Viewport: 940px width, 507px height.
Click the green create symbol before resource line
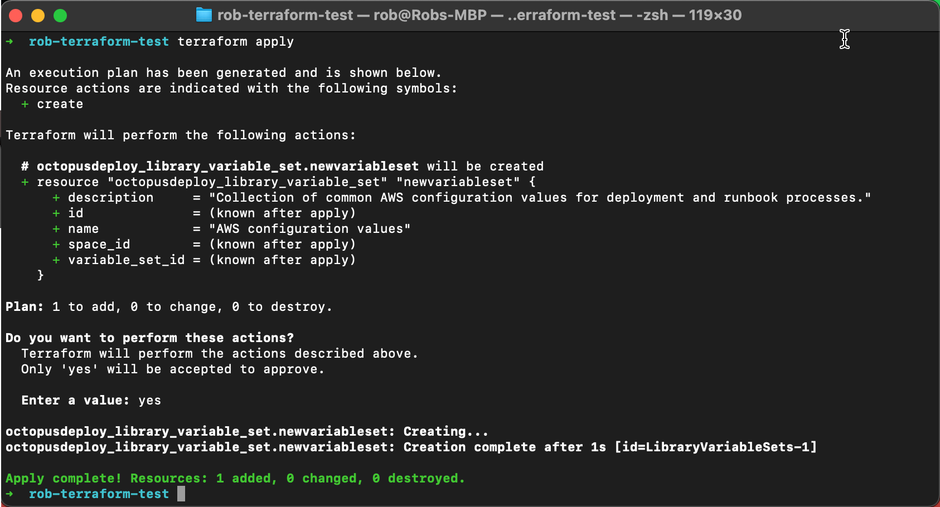pos(23,182)
